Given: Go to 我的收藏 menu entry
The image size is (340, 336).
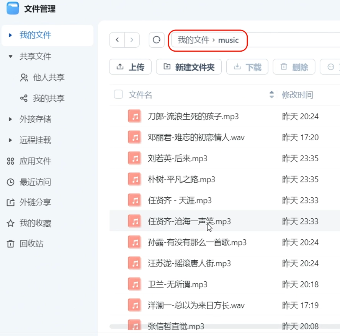Looking at the screenshot, I should [35, 223].
